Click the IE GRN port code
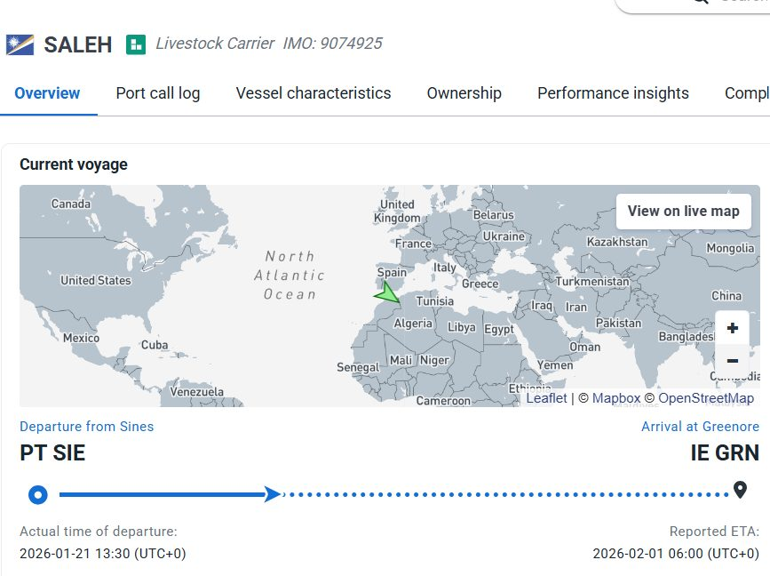The width and height of the screenshot is (770, 576). (x=725, y=452)
